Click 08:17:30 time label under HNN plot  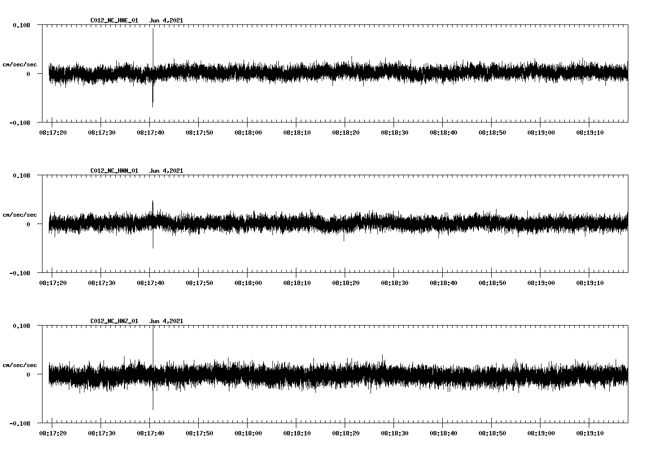coord(102,283)
